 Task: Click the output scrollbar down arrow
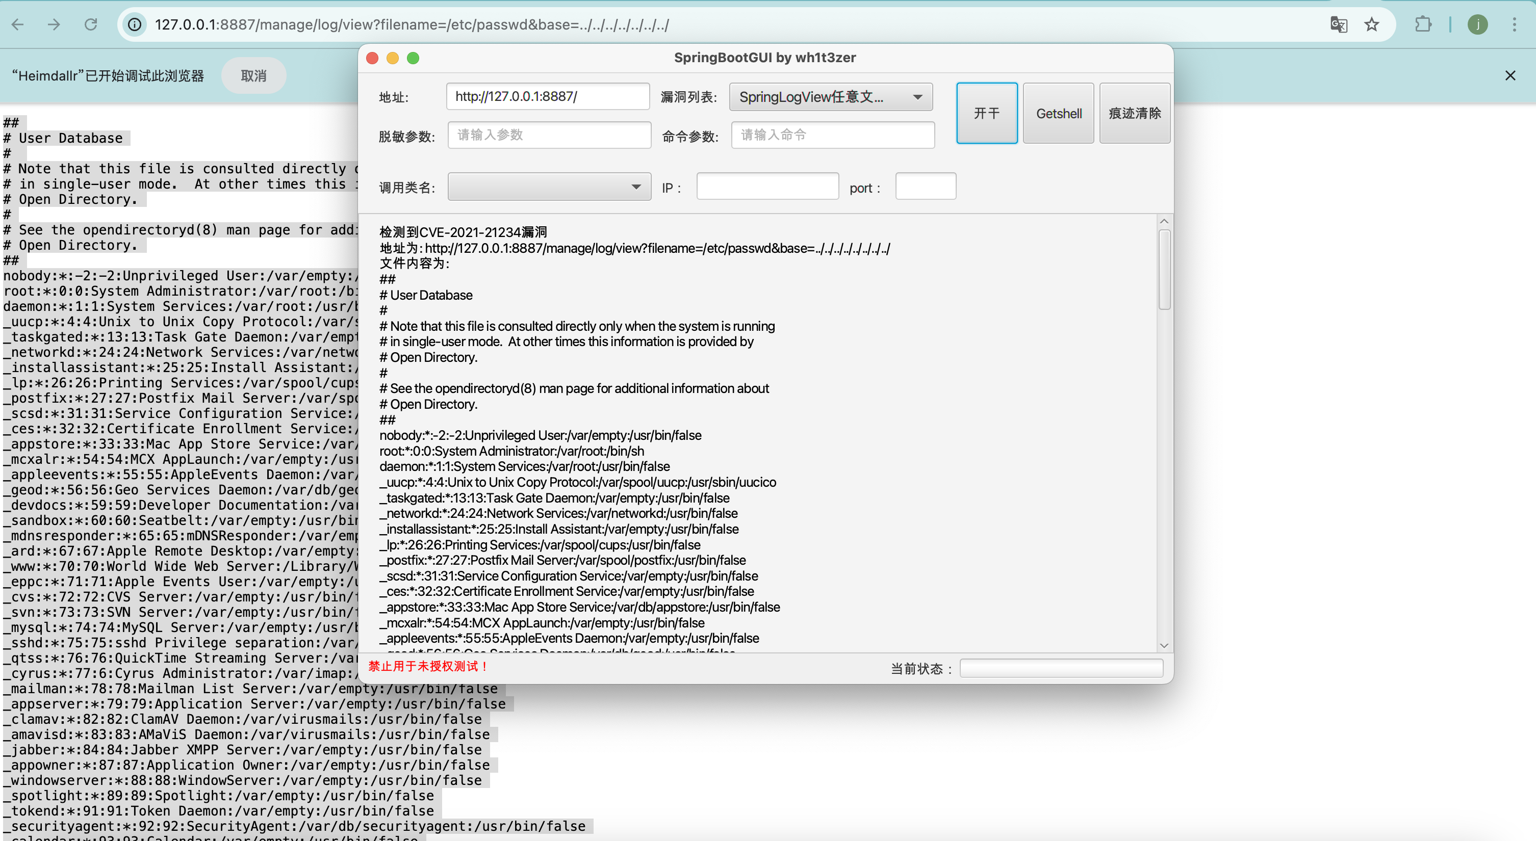coord(1164,645)
